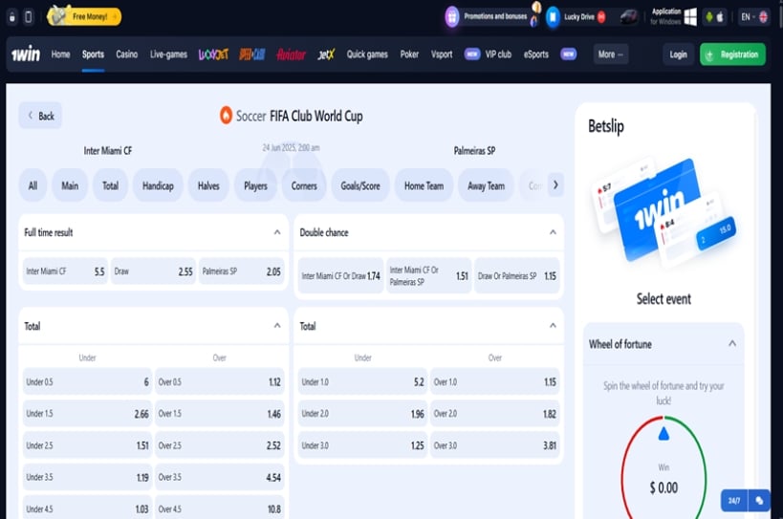783x519 pixels.
Task: Open Vsport in navigation bar
Action: click(442, 54)
